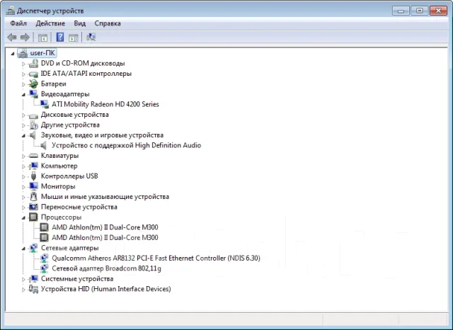453x330 pixels.
Task: Open the Справка menu
Action: 108,23
